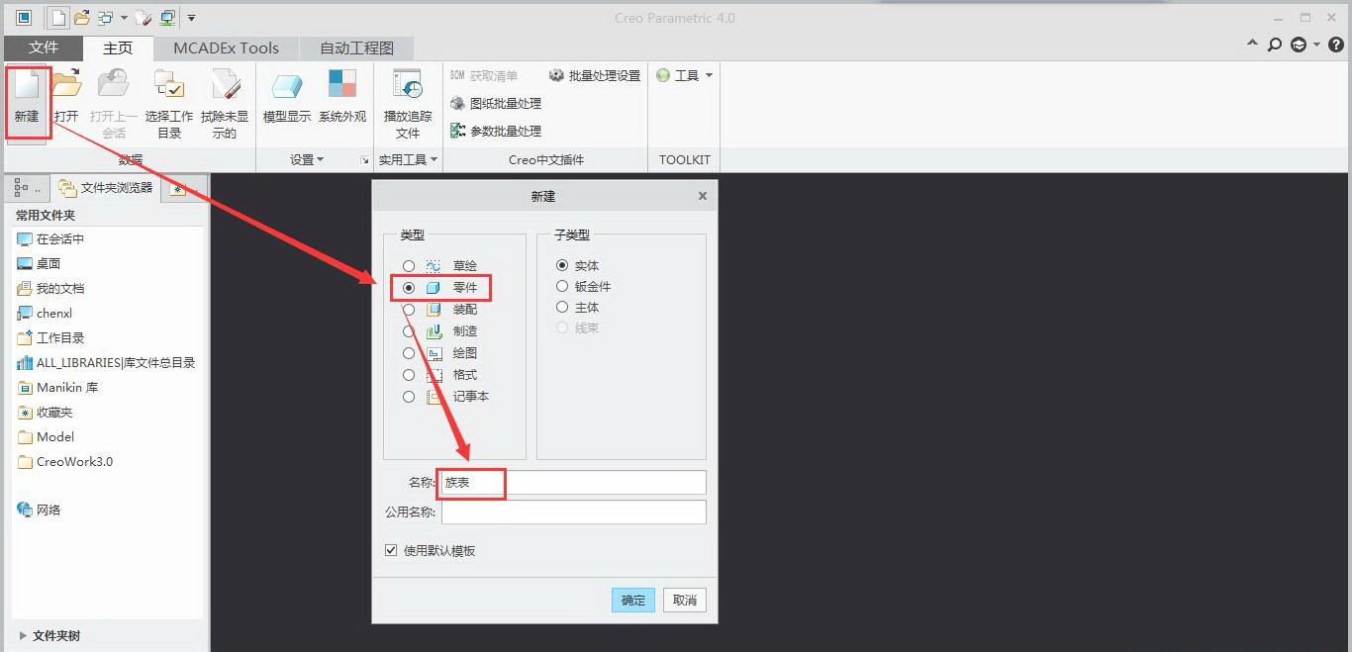Open the Manikin 库 library
Viewport: 1352px width, 652px height.
point(57,387)
